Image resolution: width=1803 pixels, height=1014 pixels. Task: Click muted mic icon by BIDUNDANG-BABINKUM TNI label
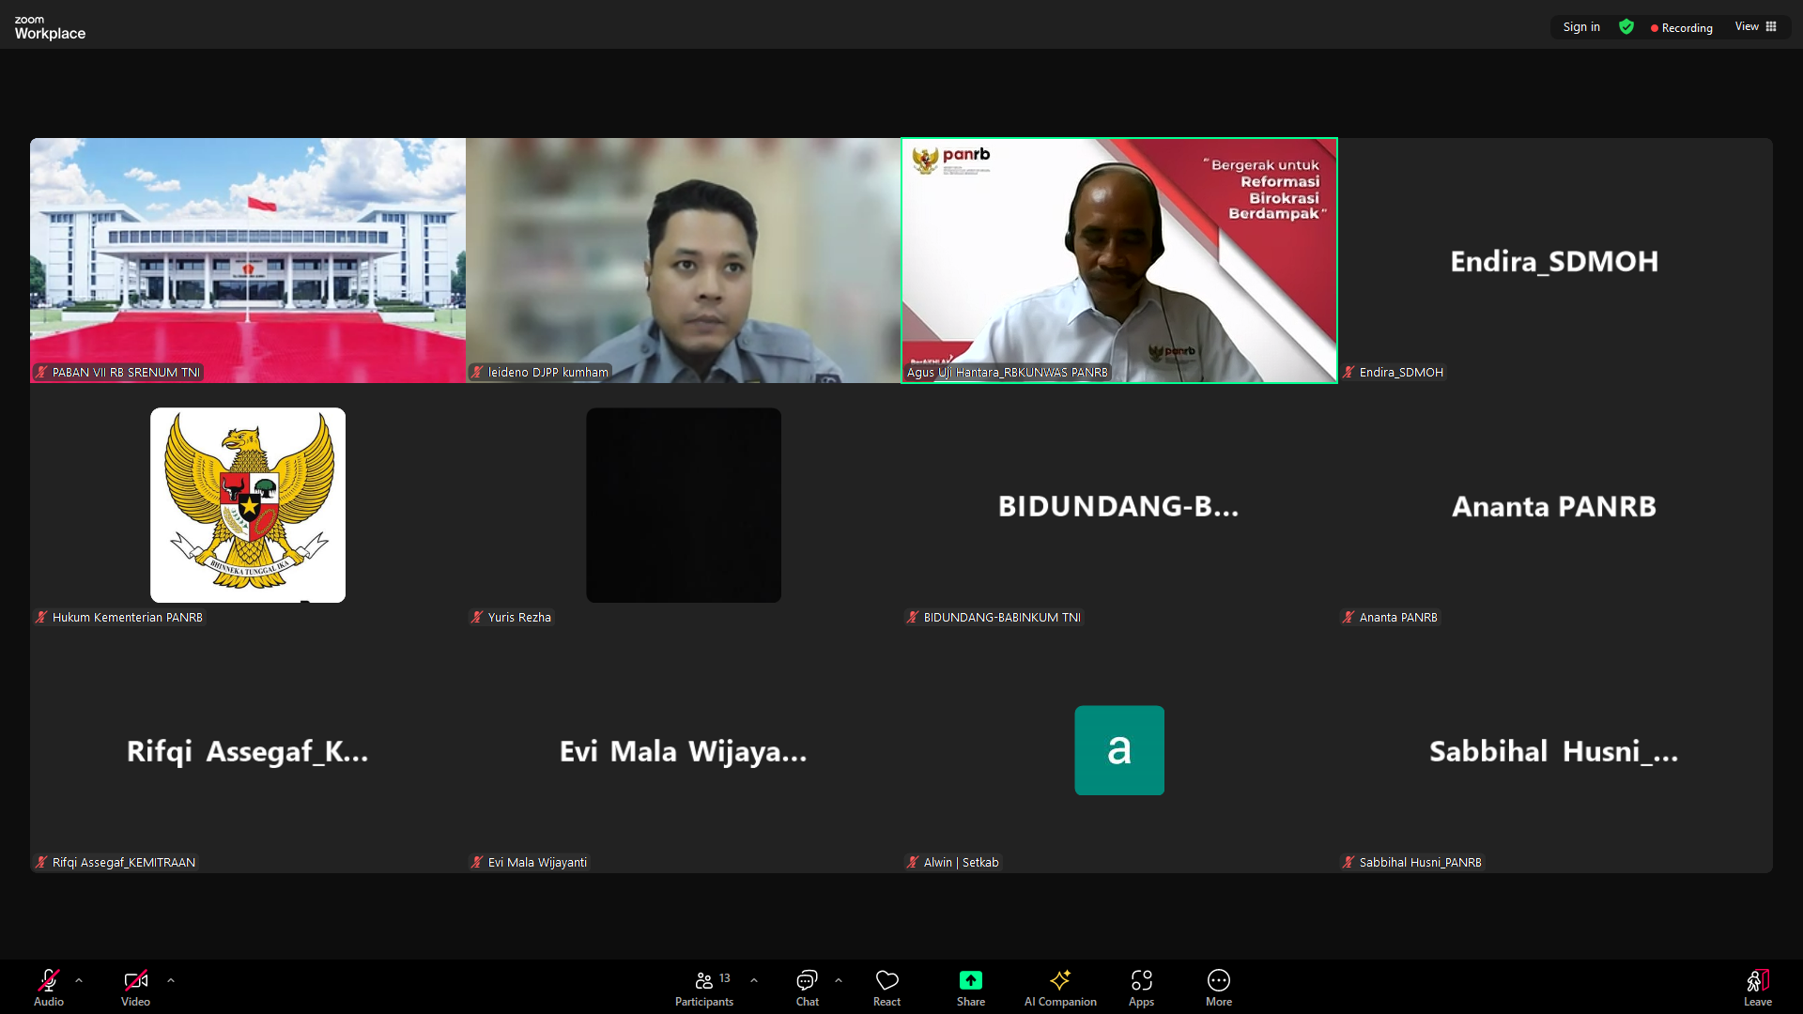[x=913, y=617]
